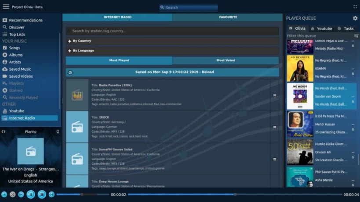
Task: Click the search magnifier icon in the top bar
Action: click(162, 7)
